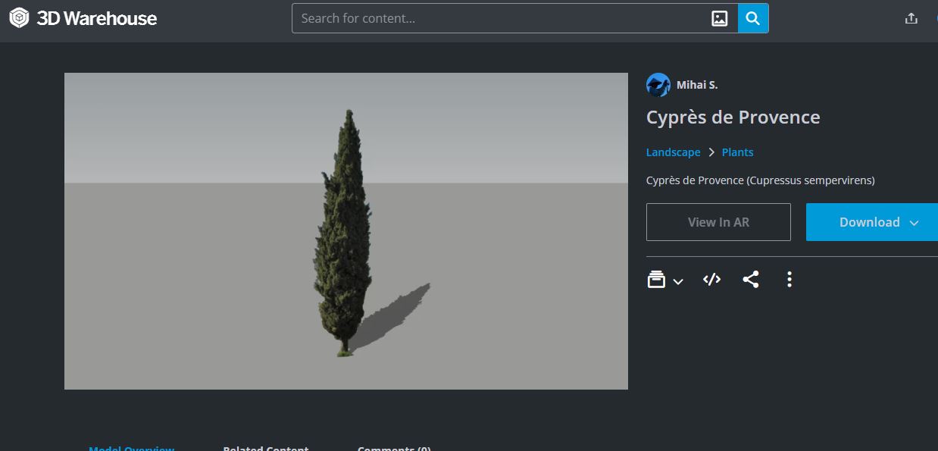Open author name Mihai S.

pos(697,85)
